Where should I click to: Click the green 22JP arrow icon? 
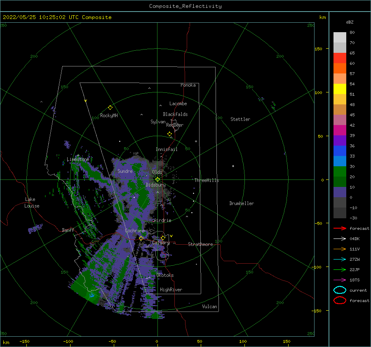[340, 269]
